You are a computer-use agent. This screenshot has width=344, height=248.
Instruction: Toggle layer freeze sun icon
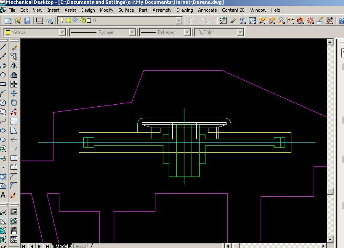(69, 20)
